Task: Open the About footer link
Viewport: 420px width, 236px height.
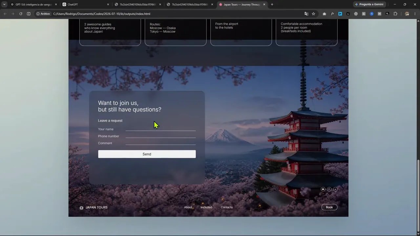Action: 188,207
